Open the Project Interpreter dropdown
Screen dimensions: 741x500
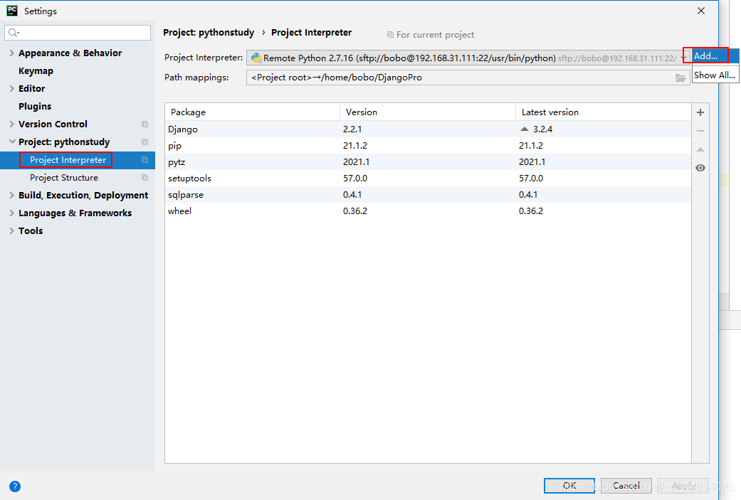[x=468, y=58]
